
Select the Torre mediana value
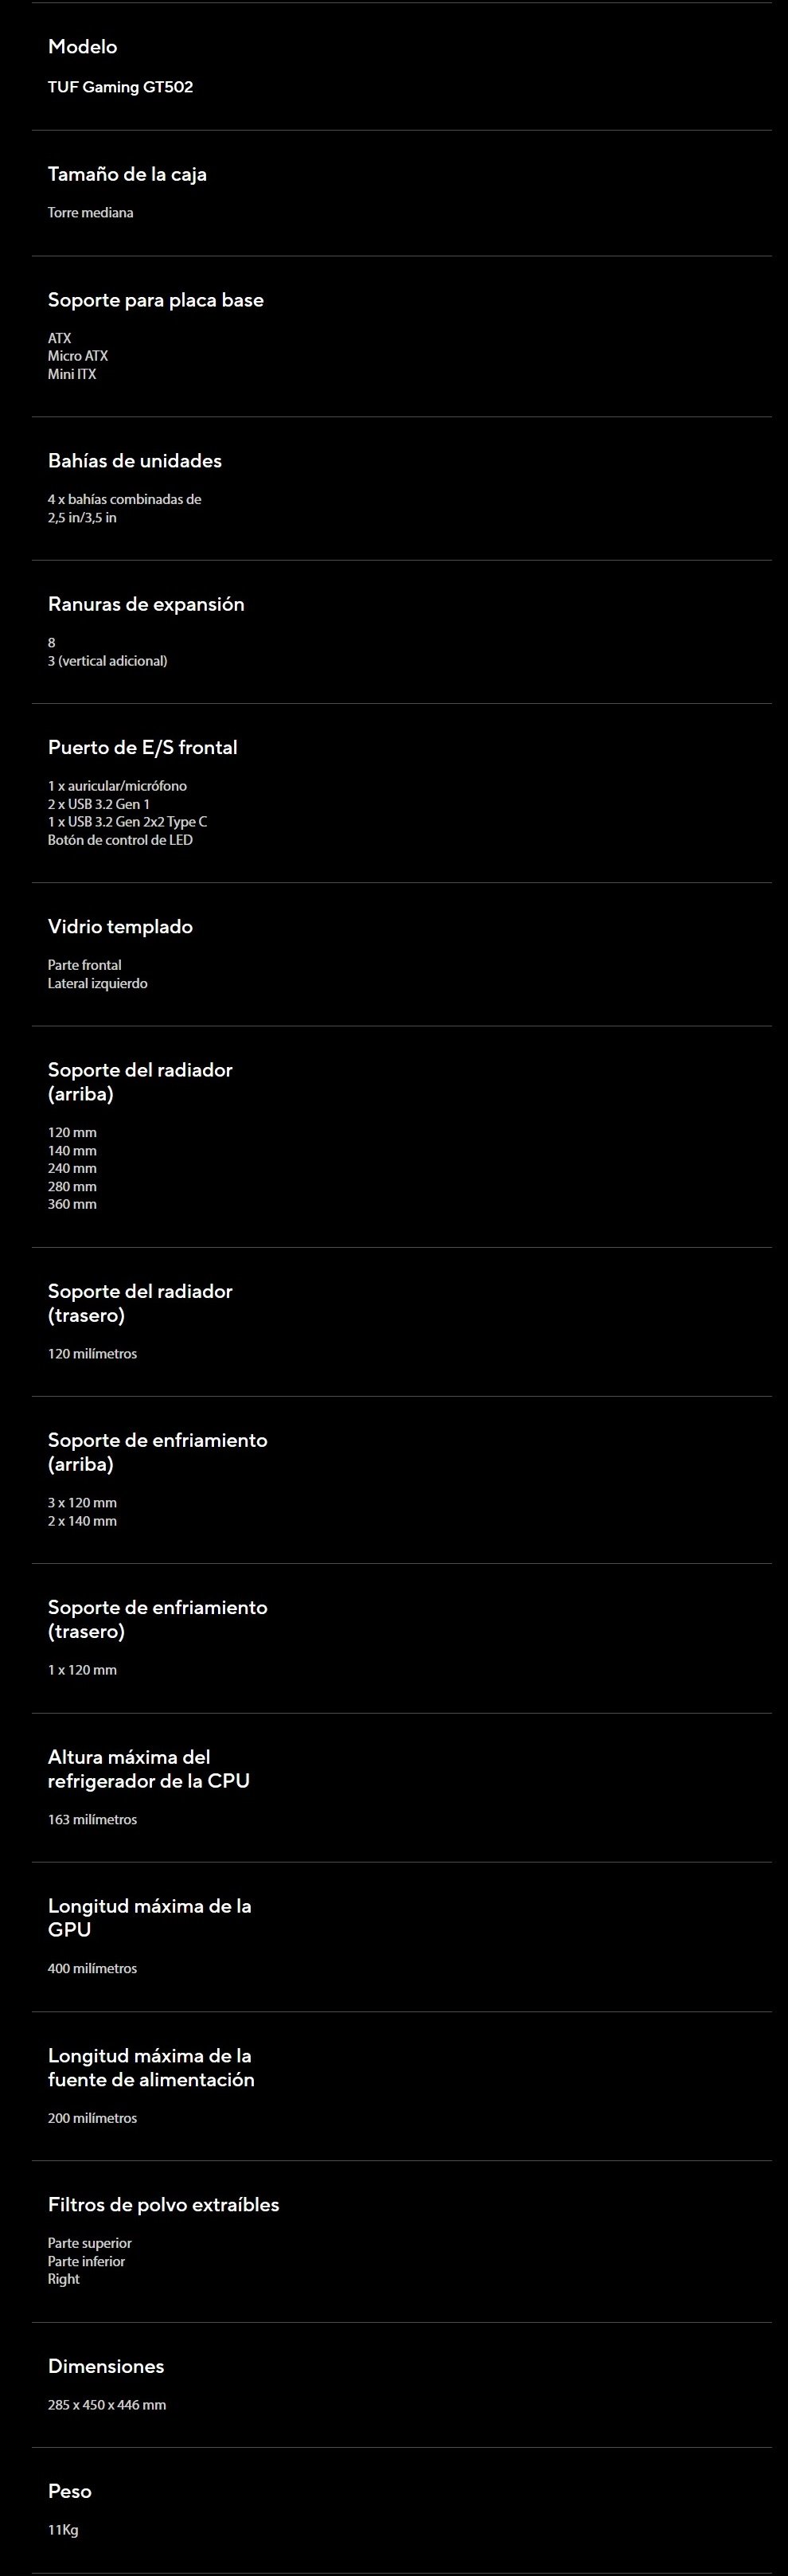(x=90, y=212)
